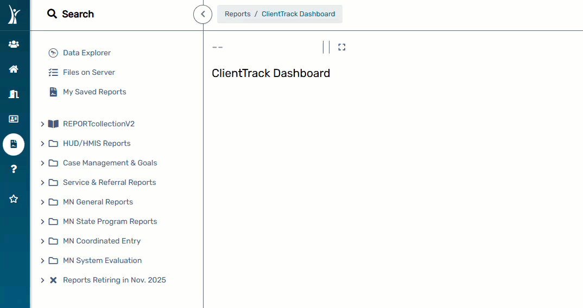The width and height of the screenshot is (583, 308).
Task: Click Reports in the breadcrumb
Action: click(238, 14)
